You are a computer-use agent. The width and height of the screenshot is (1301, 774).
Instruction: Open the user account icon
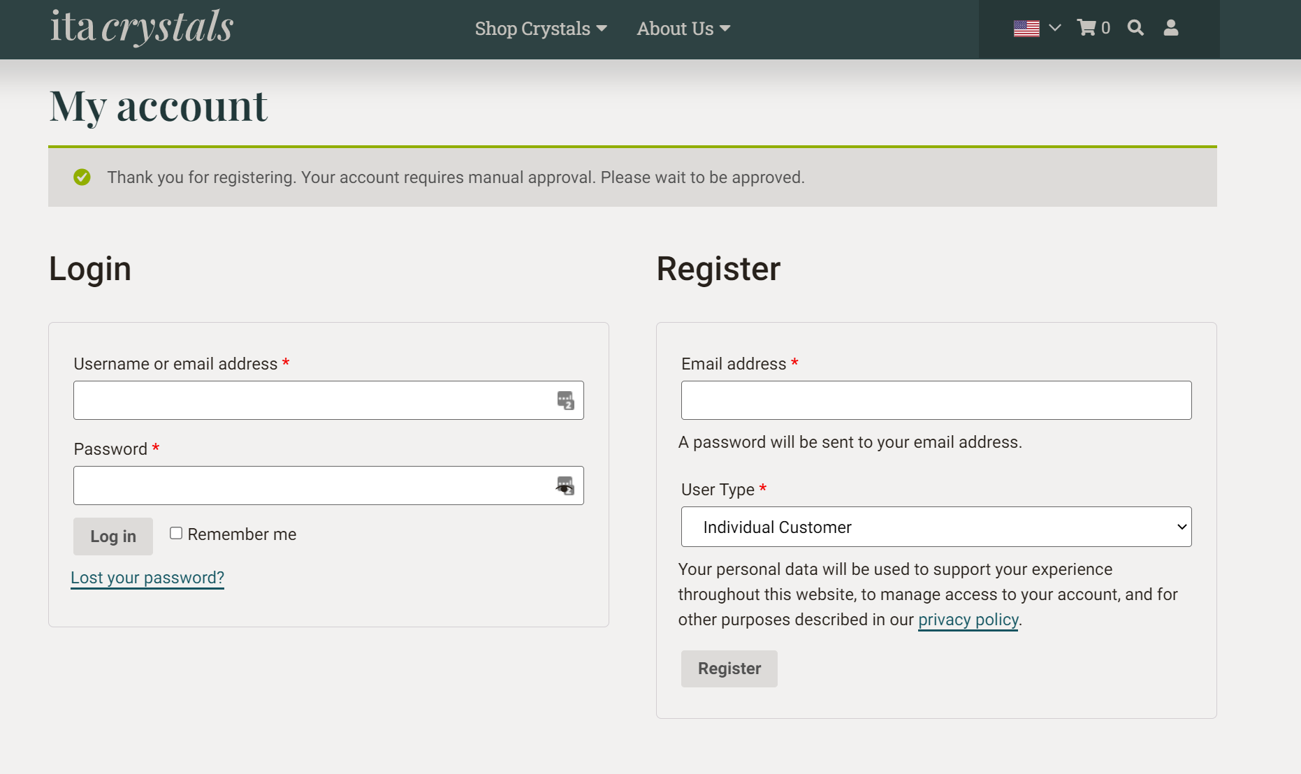pos(1171,28)
